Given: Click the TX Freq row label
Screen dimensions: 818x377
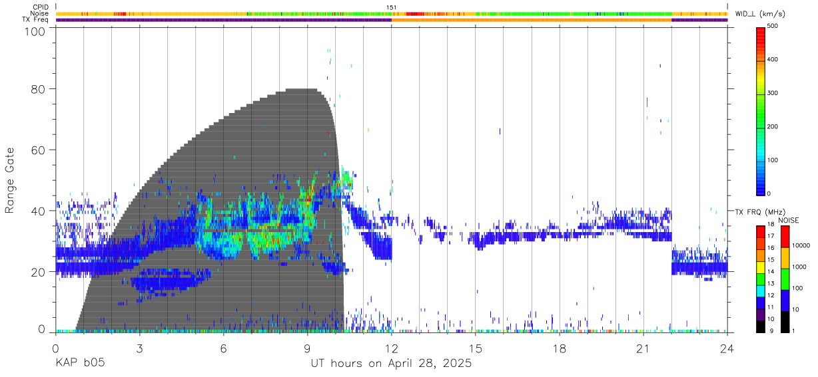Looking at the screenshot, I should point(36,20).
